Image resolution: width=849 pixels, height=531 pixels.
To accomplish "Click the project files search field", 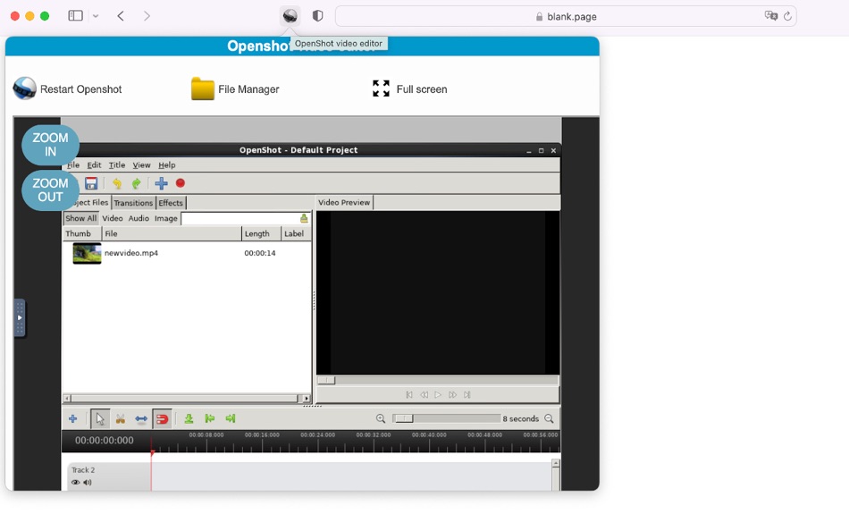I will tap(240, 218).
